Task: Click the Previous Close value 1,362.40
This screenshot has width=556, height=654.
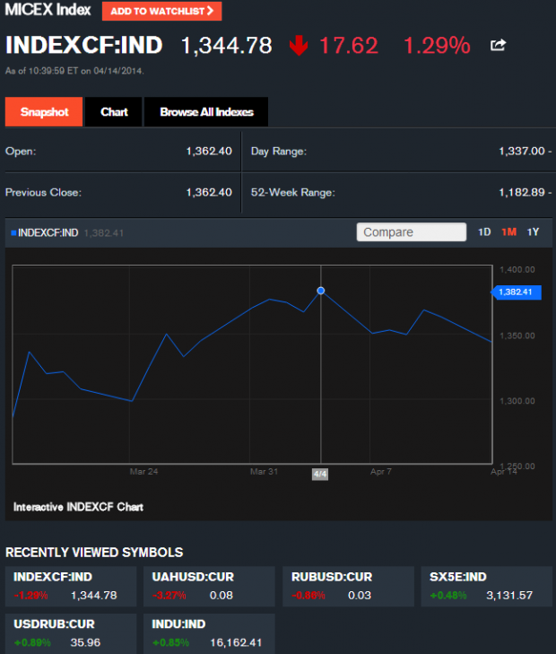Action: tap(209, 192)
